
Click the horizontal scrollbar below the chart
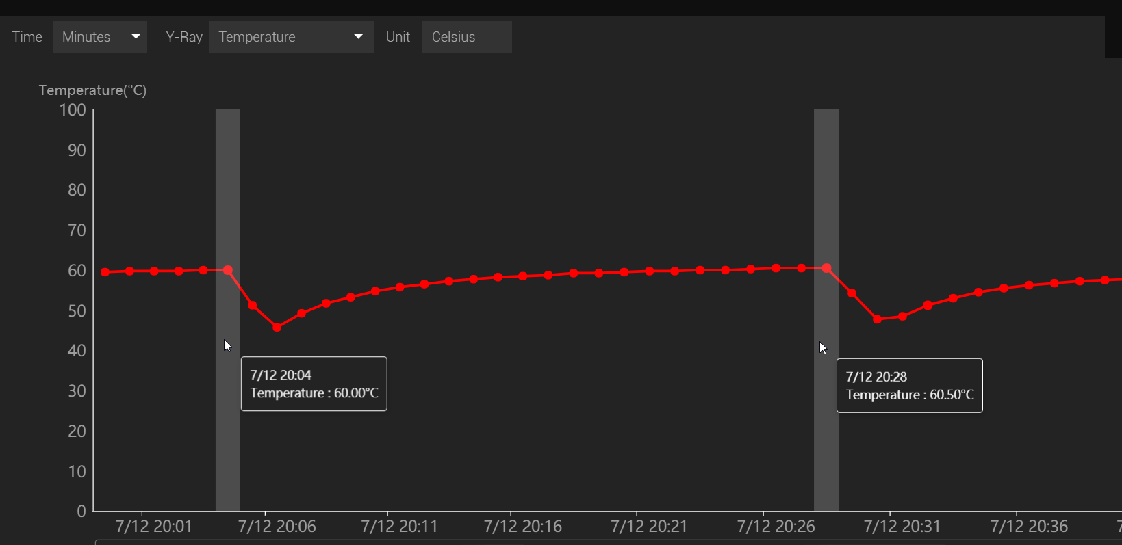pos(602,542)
